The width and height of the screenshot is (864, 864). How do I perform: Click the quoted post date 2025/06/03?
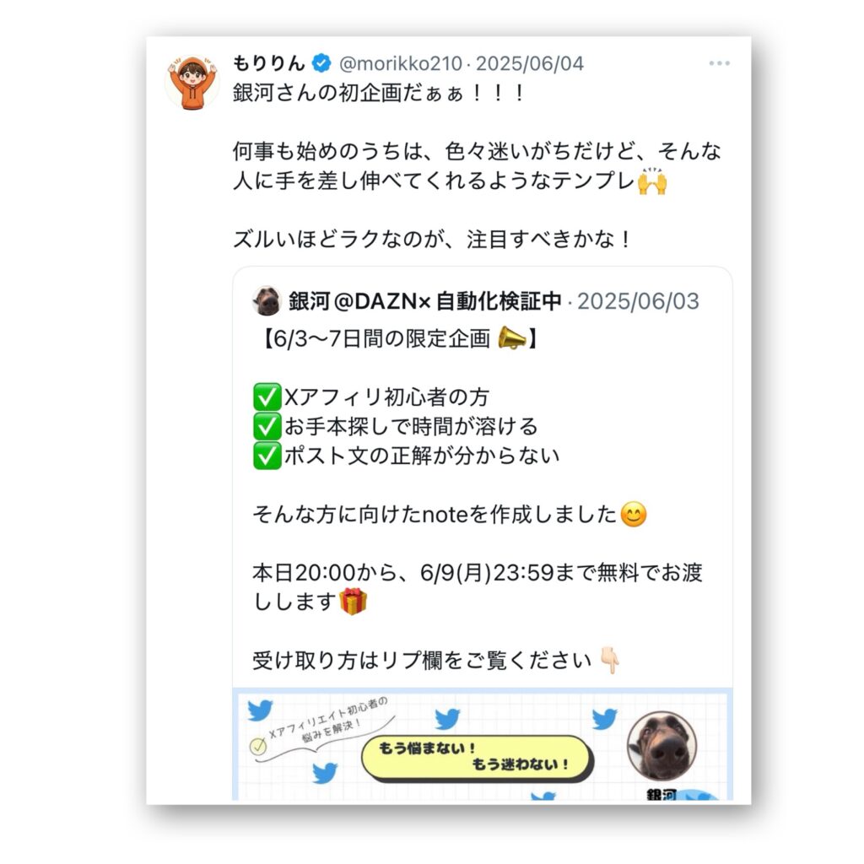tap(638, 301)
